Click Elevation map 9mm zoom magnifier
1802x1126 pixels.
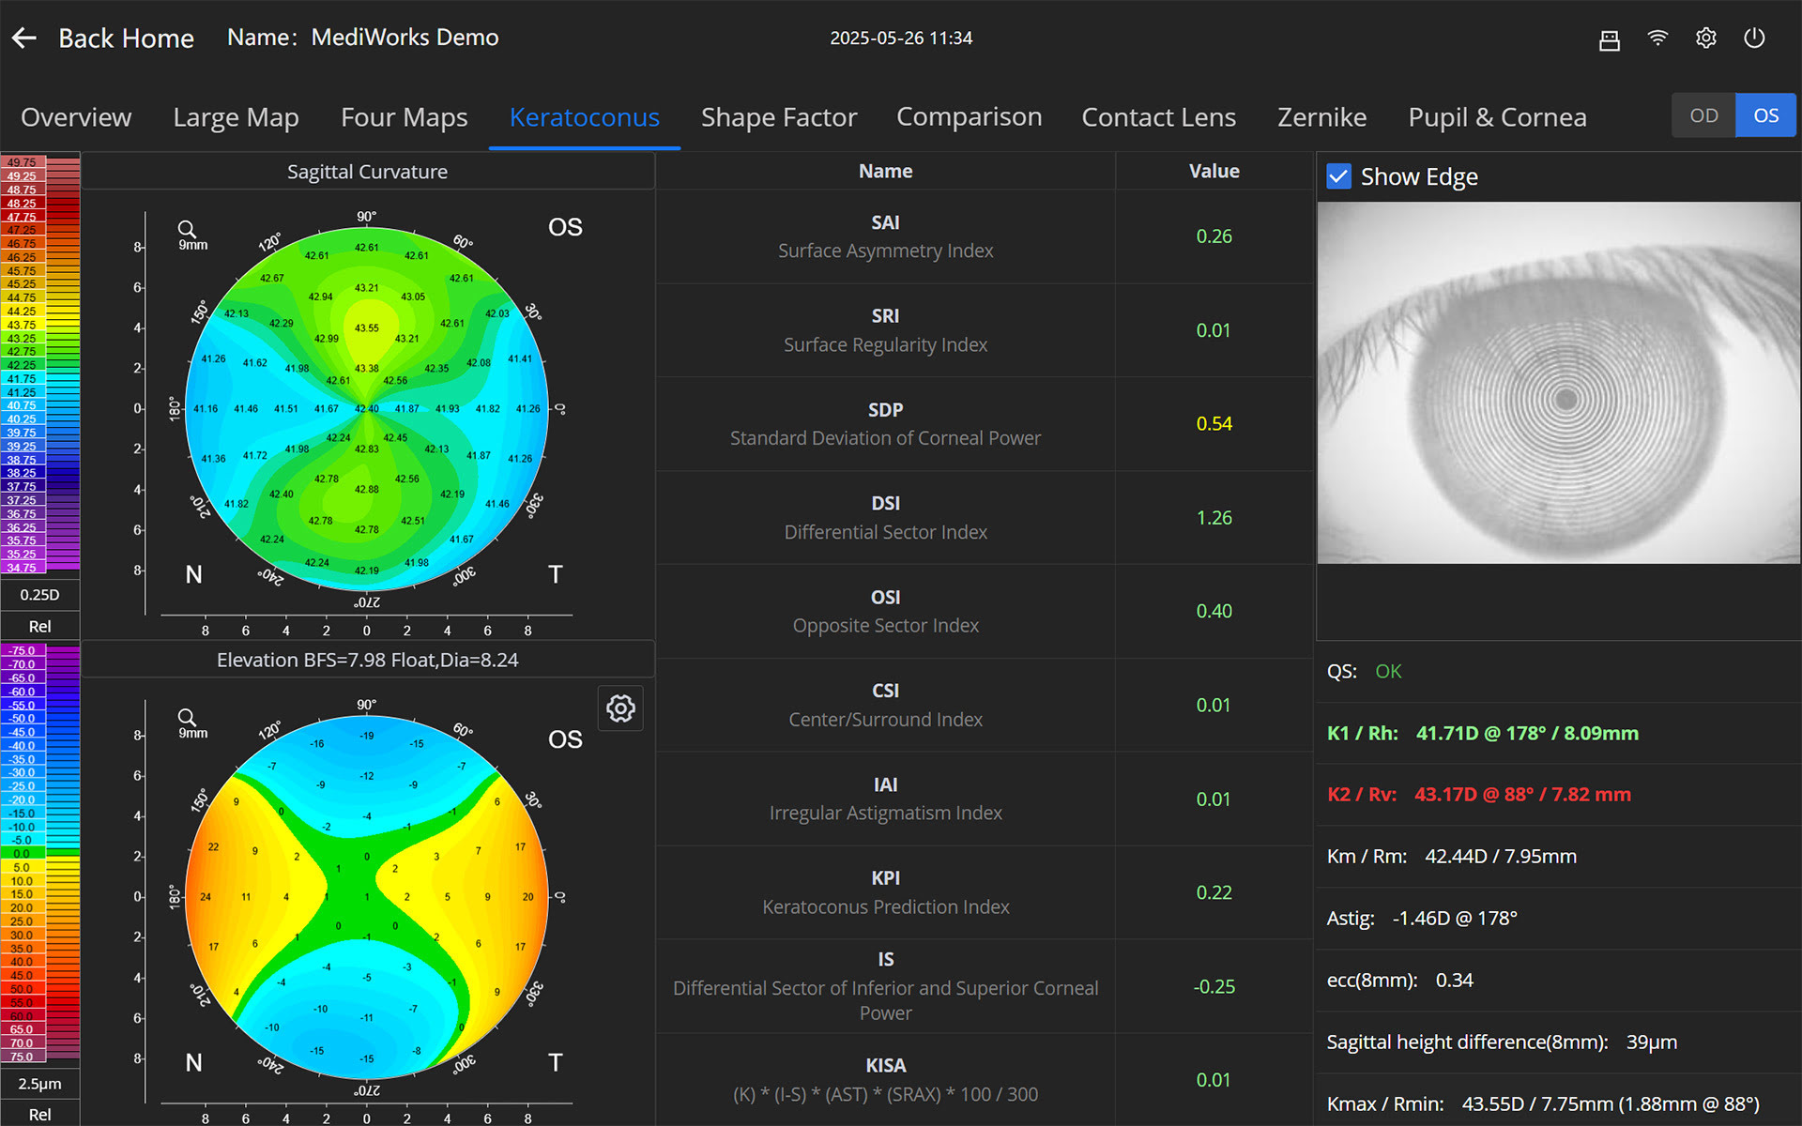(x=188, y=718)
